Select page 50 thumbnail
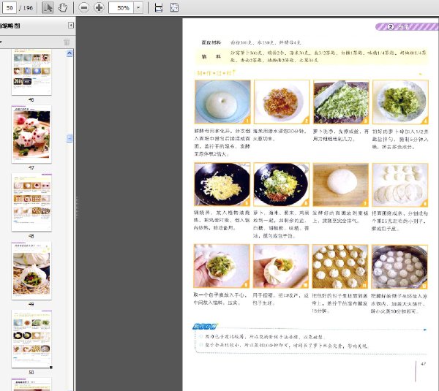 [x=31, y=339]
